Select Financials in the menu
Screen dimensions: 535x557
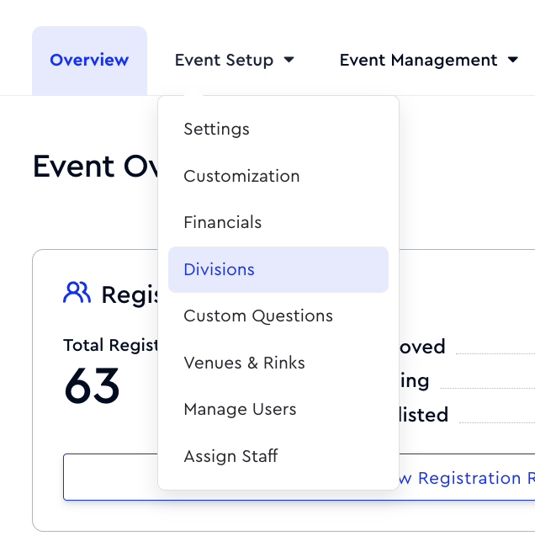pos(278,223)
